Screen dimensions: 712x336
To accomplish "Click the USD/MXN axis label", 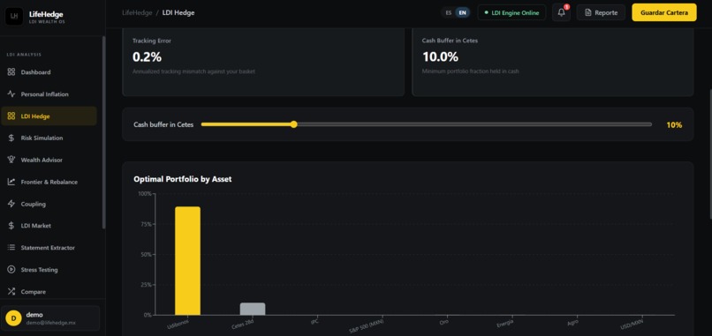I will 632,324.
